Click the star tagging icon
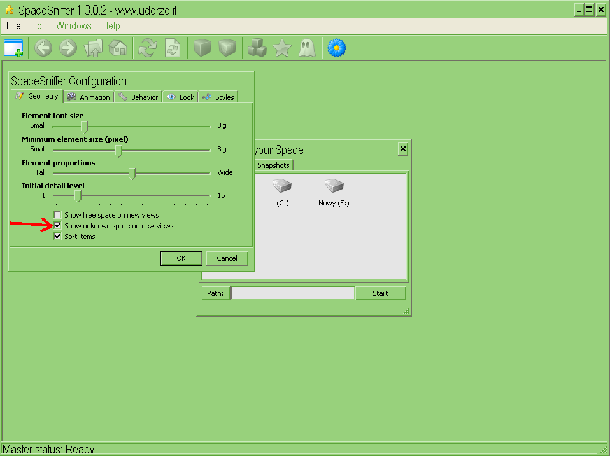Image resolution: width=610 pixels, height=456 pixels. [282, 48]
